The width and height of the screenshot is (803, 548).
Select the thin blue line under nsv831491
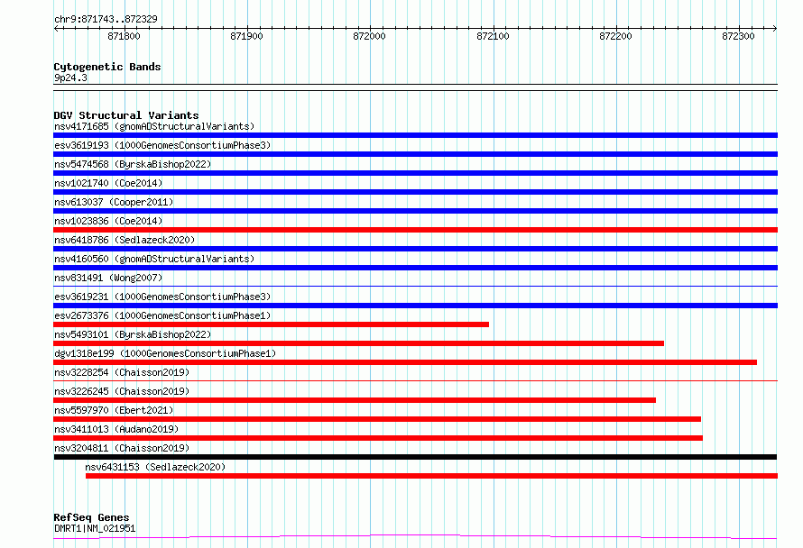(x=415, y=286)
